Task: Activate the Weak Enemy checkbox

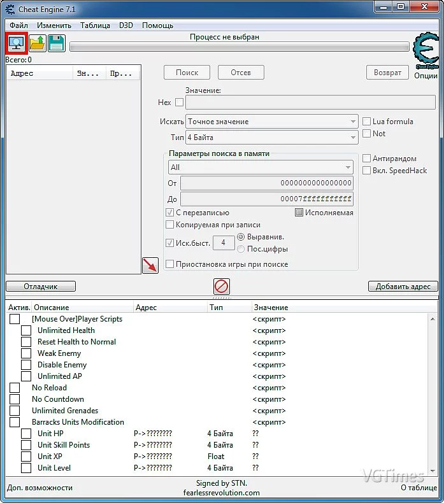Action: click(x=26, y=353)
